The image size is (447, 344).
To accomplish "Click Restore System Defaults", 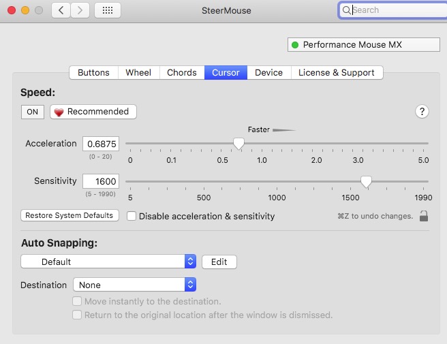I will pyautogui.click(x=70, y=215).
